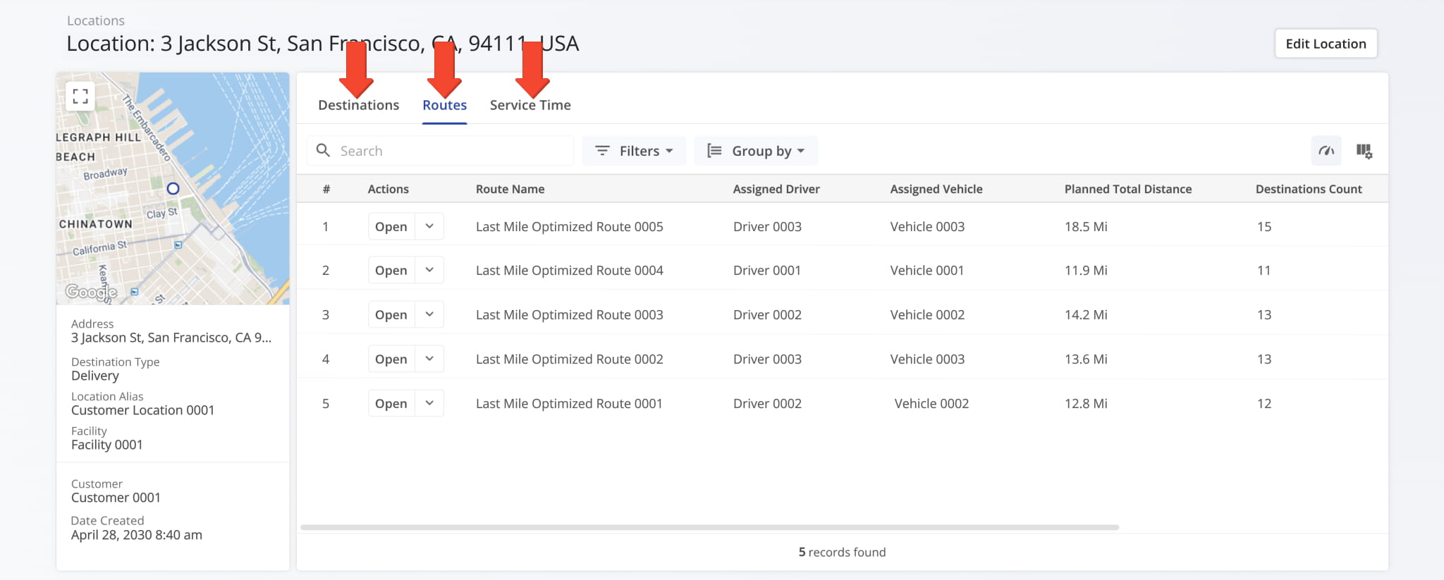Viewport: 1444px width, 580px height.
Task: Select Last Mile Optimized Route 0004 name
Action: pos(569,271)
